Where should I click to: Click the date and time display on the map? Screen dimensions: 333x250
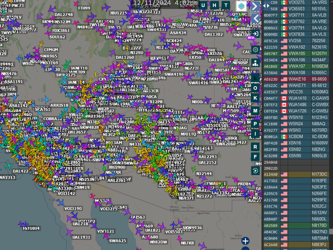click(165, 3)
